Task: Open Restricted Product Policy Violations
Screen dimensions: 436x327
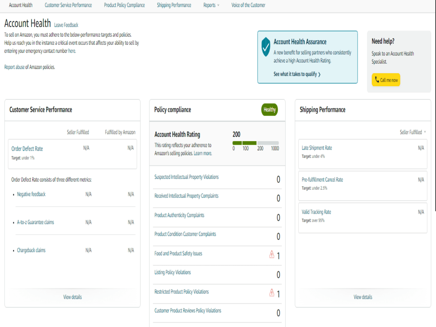Action: tap(181, 292)
